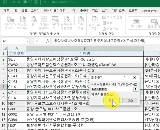Switch to the Draw (그리기) tab

(35, 11)
